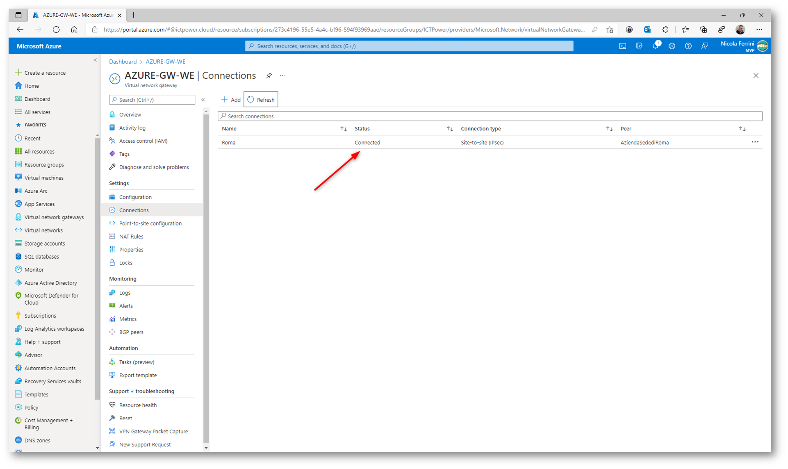This screenshot has width=788, height=469.
Task: Open Tasks (preview) under Automation
Action: tap(137, 362)
